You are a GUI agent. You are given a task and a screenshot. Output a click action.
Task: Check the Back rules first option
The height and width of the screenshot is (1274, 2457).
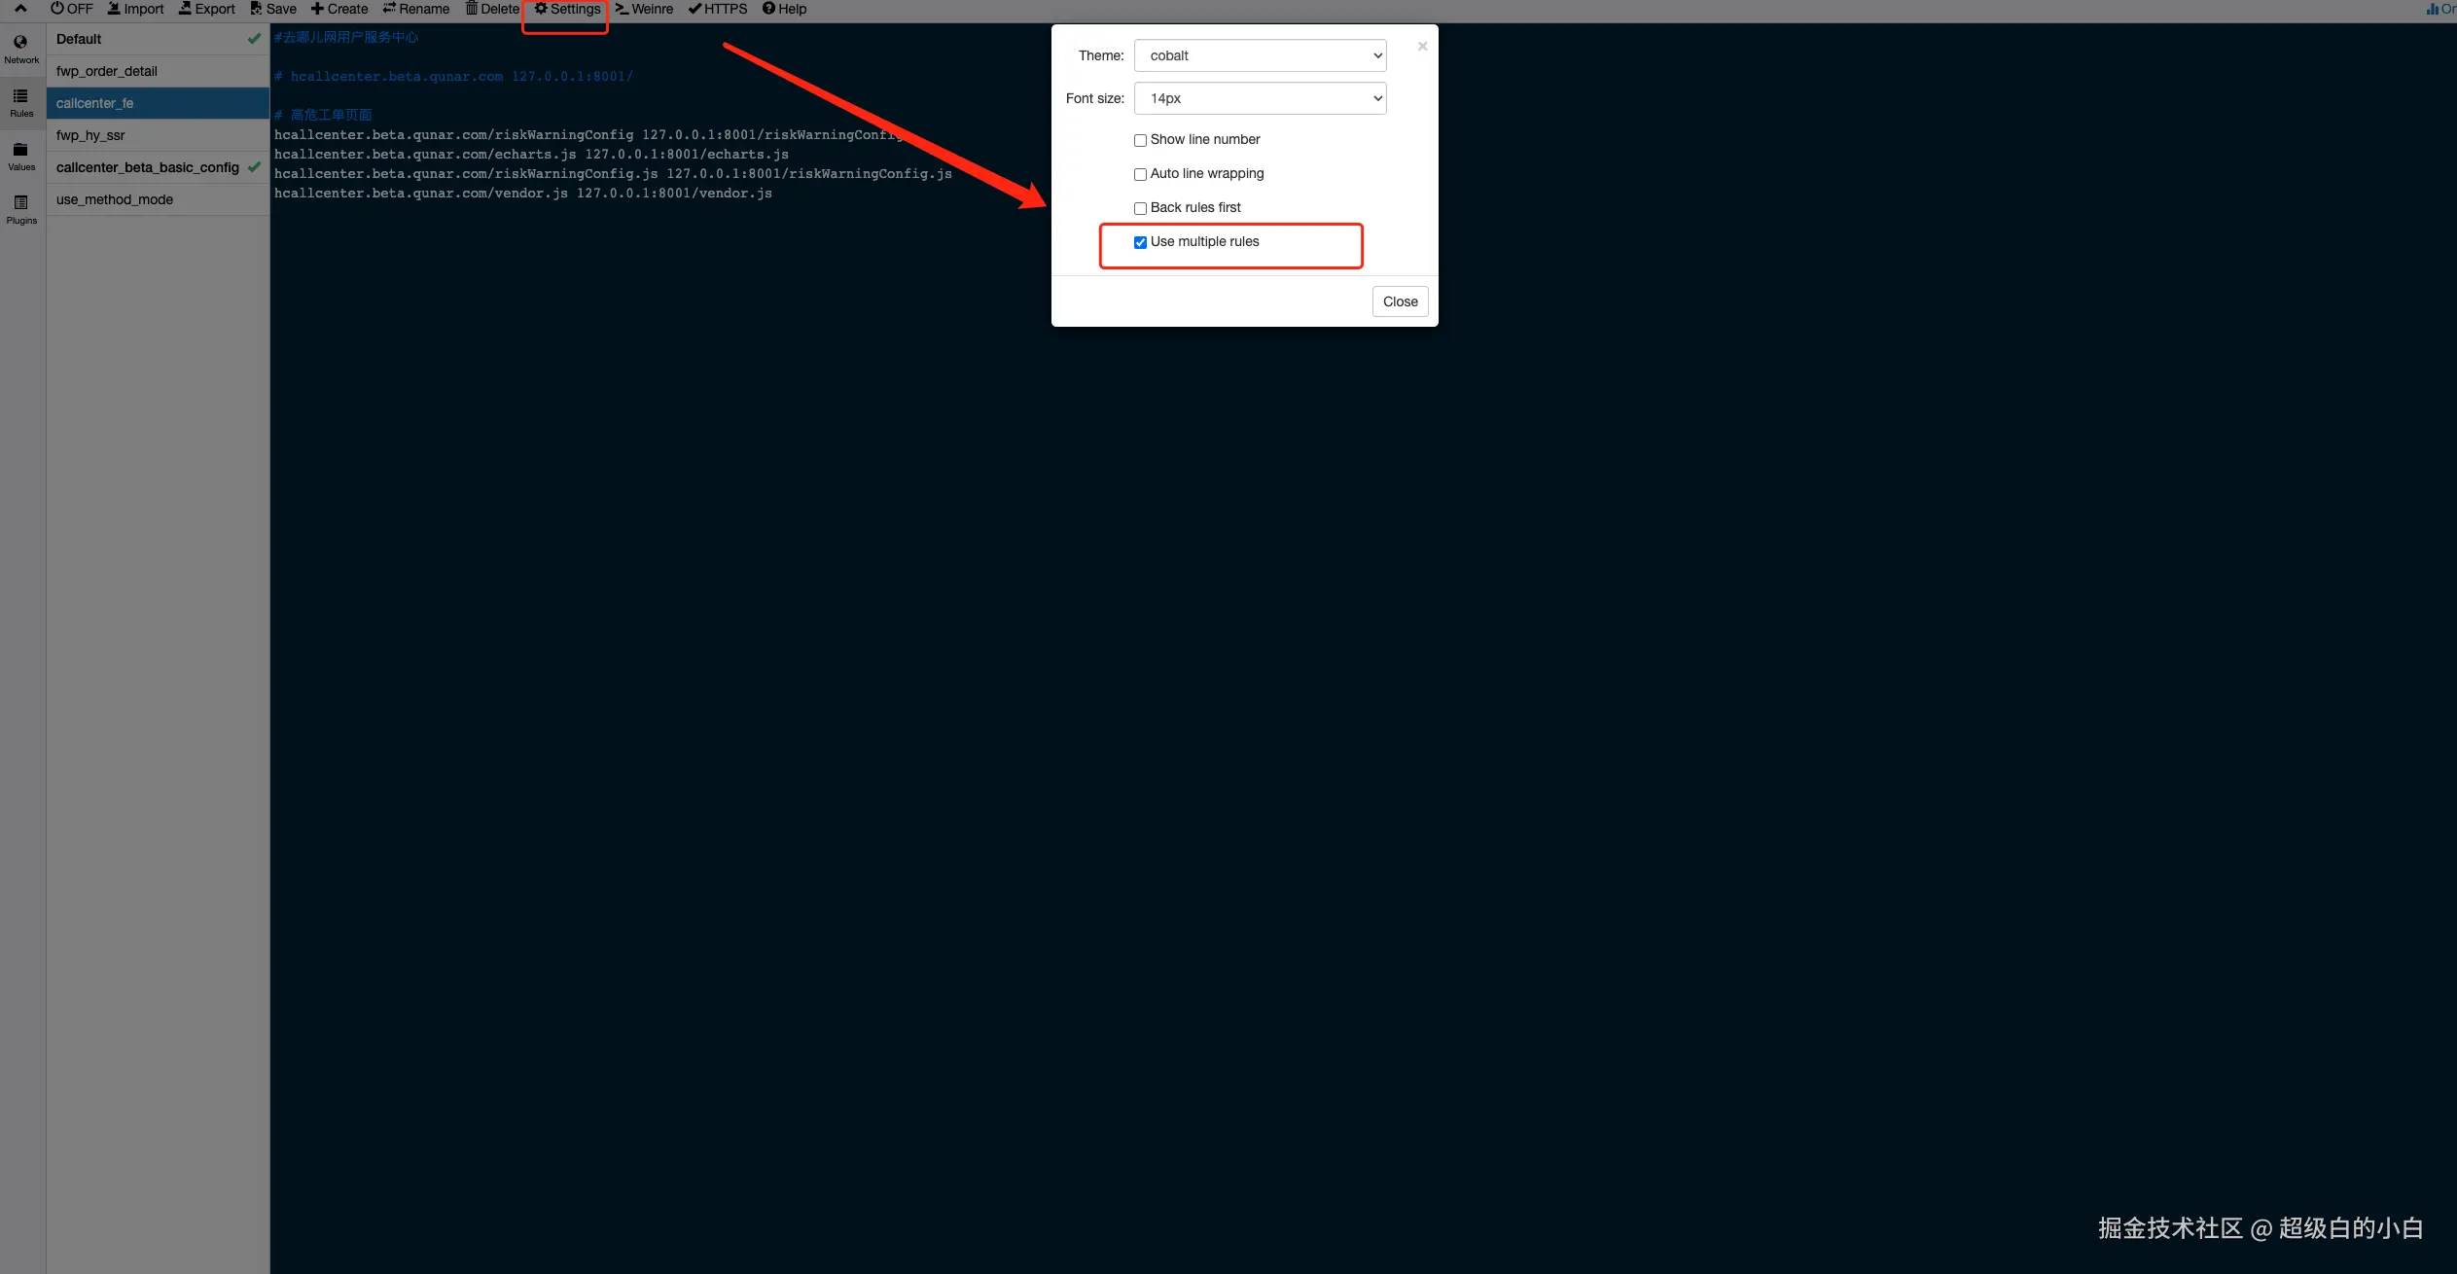[1140, 209]
